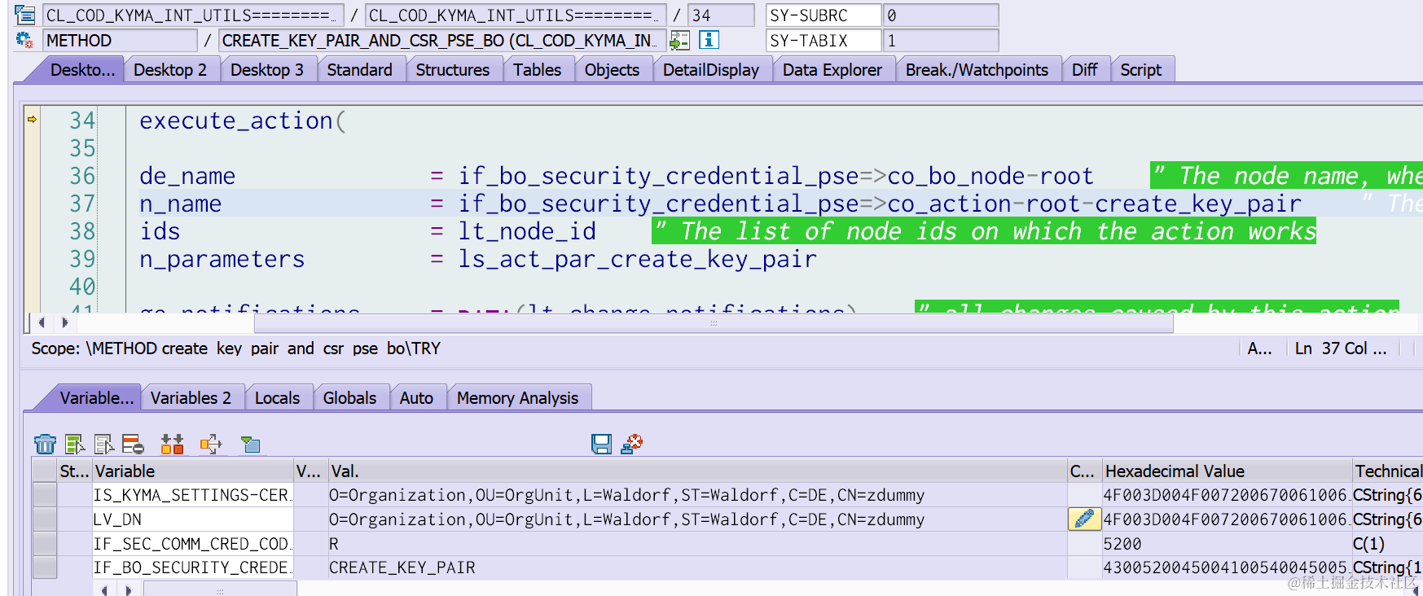This screenshot has width=1423, height=596.
Task: Select row button for IF_SEC_COMM_CRED_COD variable
Action: (44, 543)
